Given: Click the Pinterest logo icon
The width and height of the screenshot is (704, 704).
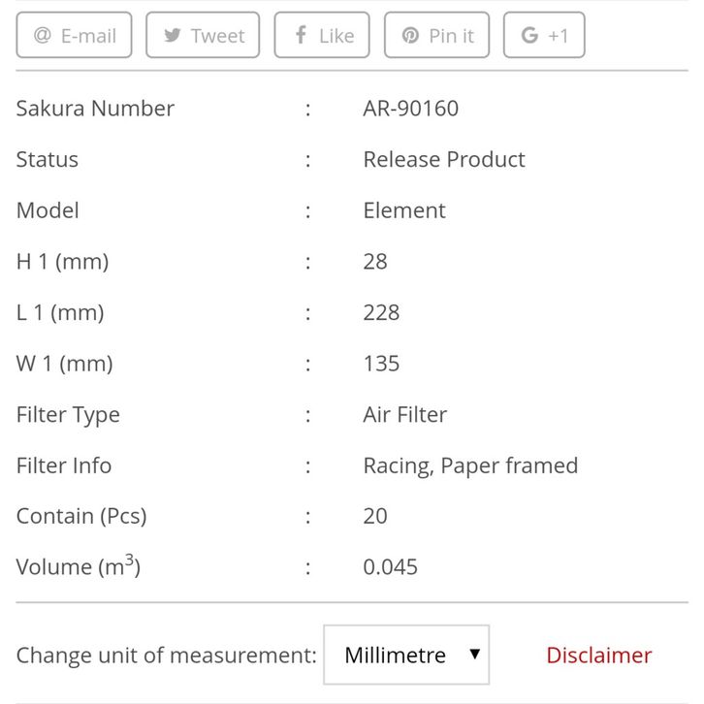Looking at the screenshot, I should [x=410, y=36].
